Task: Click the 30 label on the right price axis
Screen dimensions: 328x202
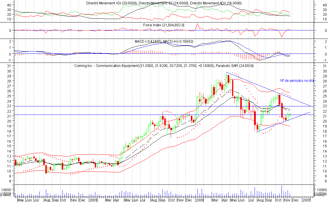Action: pos(325,71)
